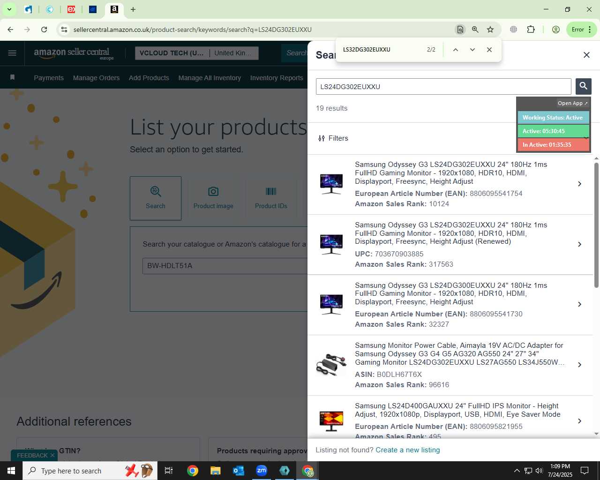Click Create a new listing link
This screenshot has height=480, width=600.
(408, 450)
